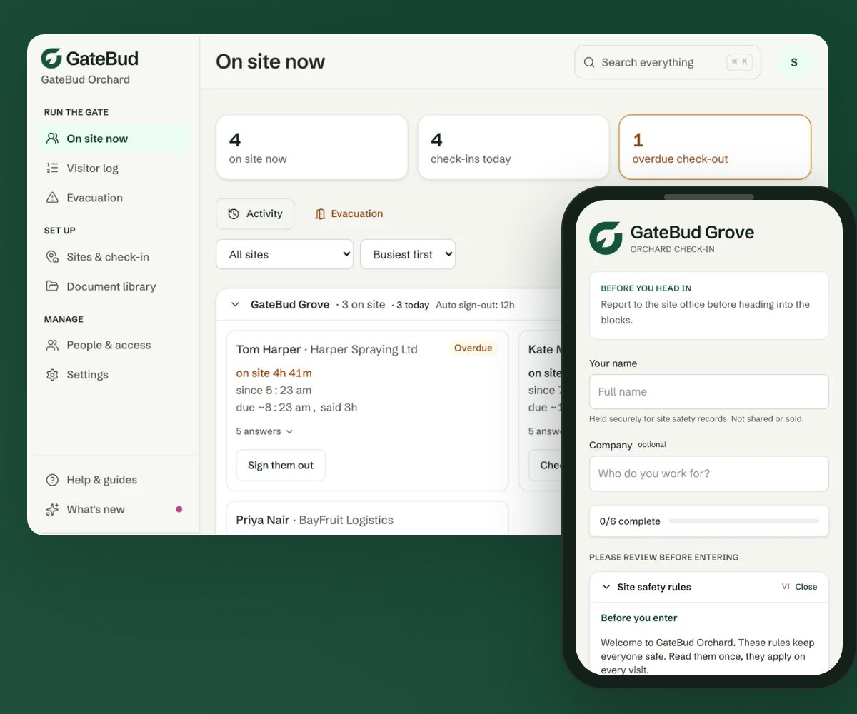The width and height of the screenshot is (857, 714).
Task: Click the Activity history clock icon
Action: pos(234,213)
